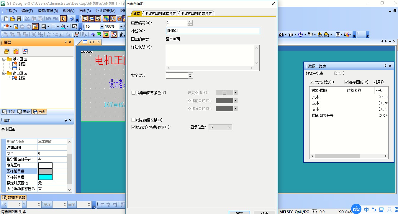Screen dimensions: 398x214
Task: Increase the 画面编号 value with up arrow
Action: pyautogui.click(x=190, y=21)
